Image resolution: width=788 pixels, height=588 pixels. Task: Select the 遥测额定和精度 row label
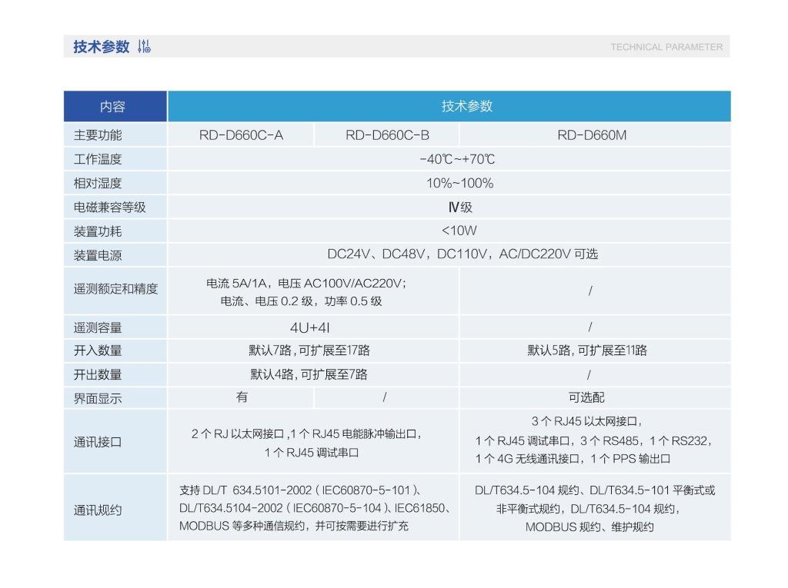coord(115,289)
